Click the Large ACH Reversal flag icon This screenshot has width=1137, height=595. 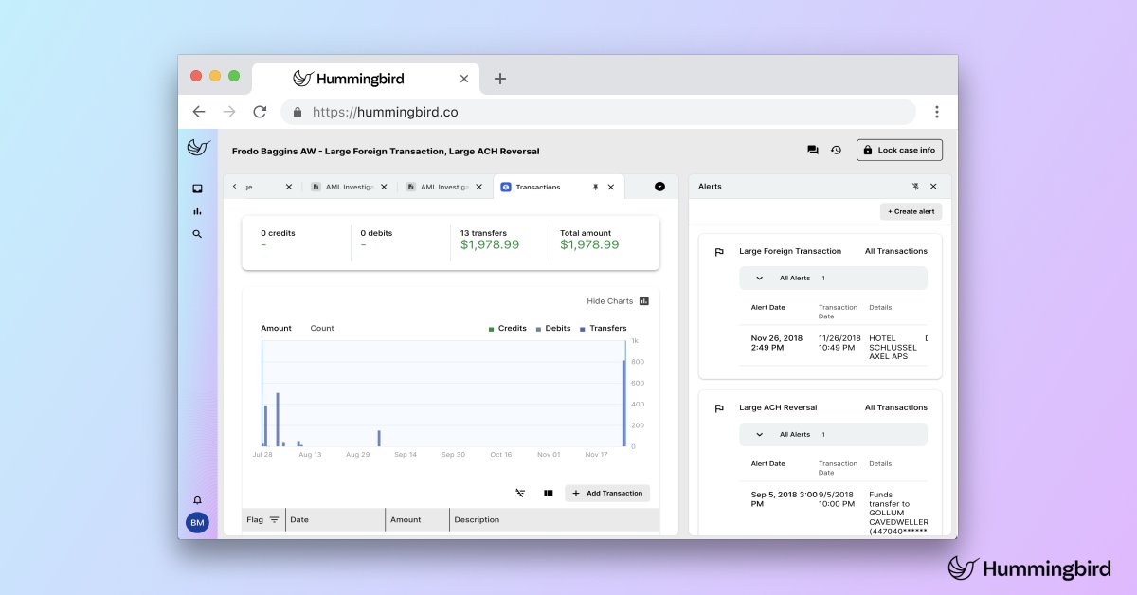719,408
